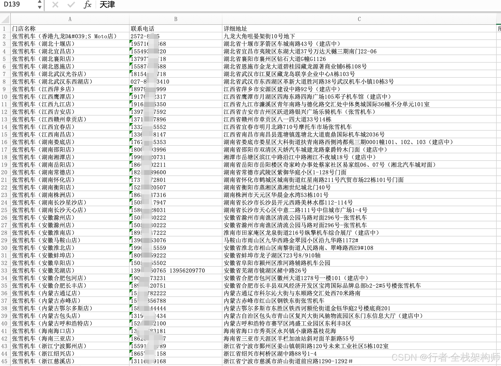Viewport: 501px width, 366px height.
Task: Select cell 张雪机车（内蒙古呼和浩特店）
Action: (x=70, y=323)
